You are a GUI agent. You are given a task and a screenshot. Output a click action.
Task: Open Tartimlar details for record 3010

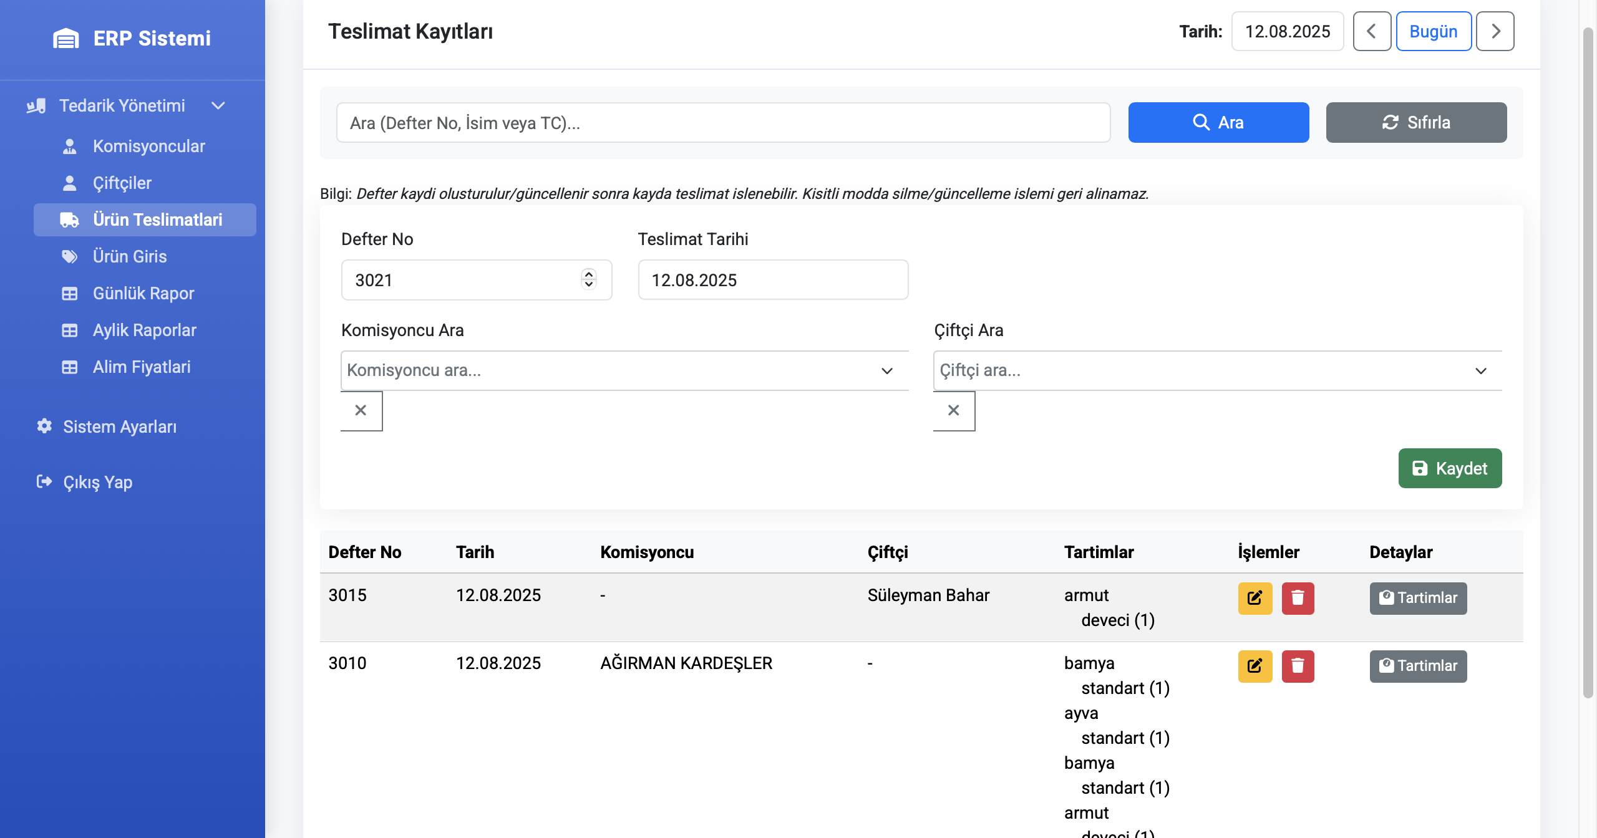pos(1418,666)
